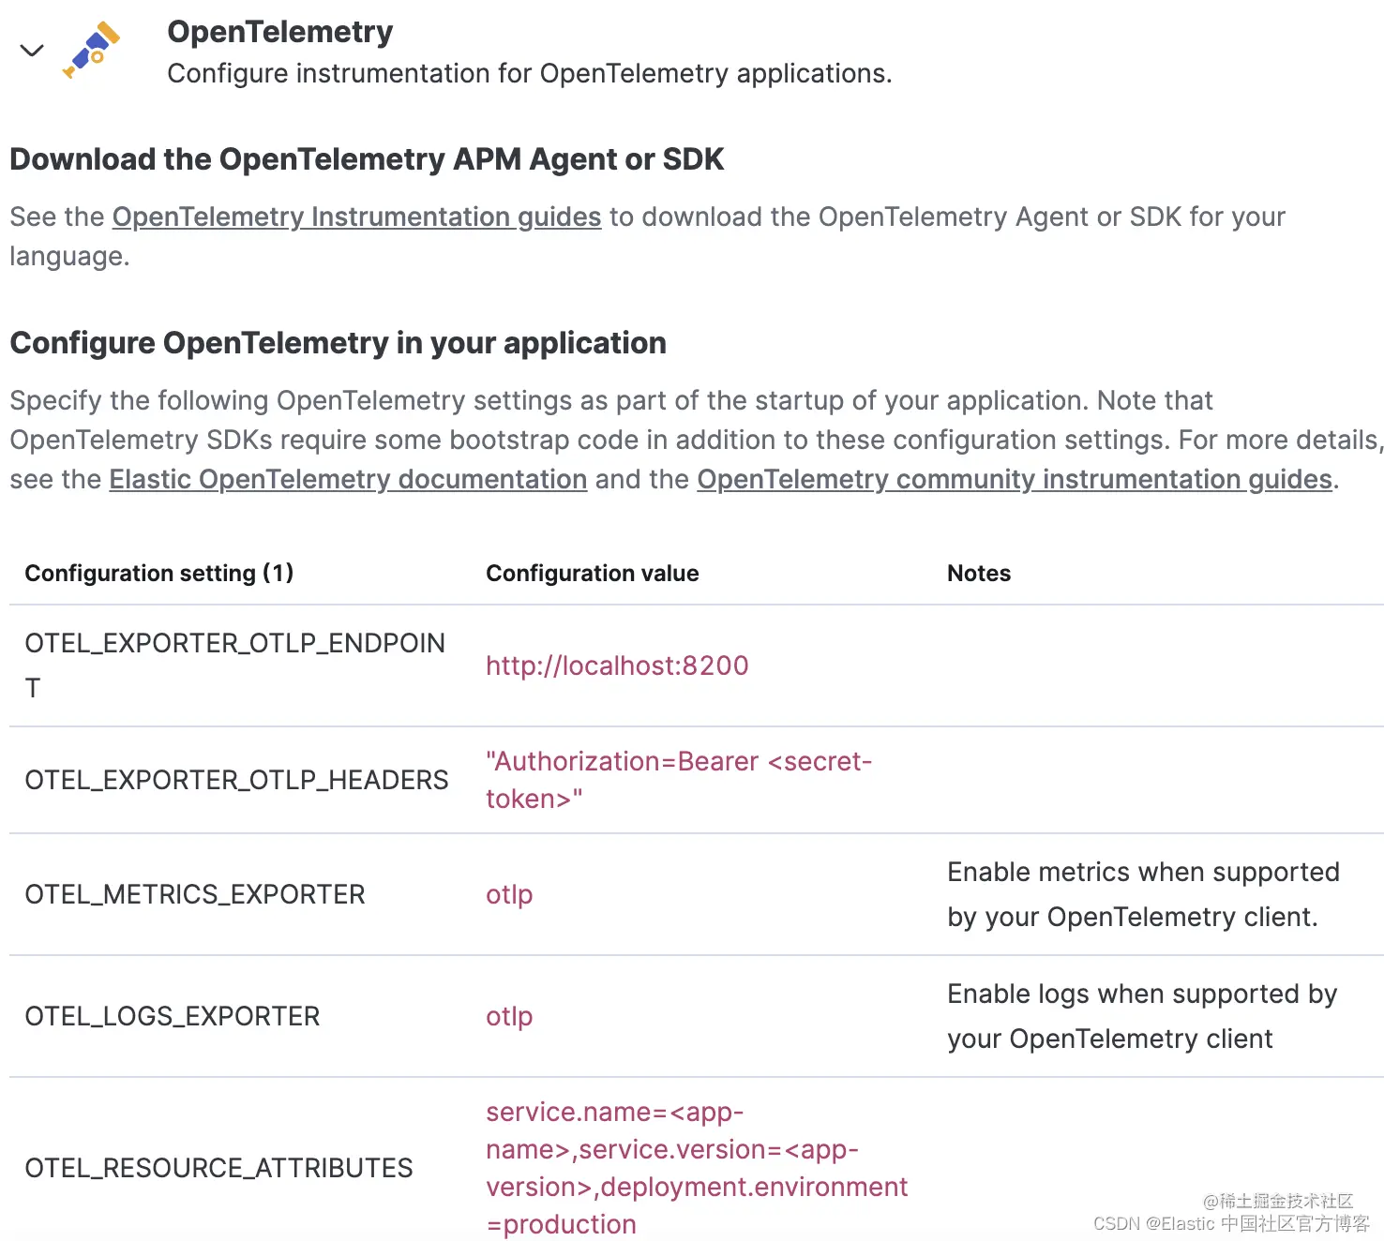Click the Enable logs when supported note
This screenshot has width=1384, height=1241.
1142,1016
